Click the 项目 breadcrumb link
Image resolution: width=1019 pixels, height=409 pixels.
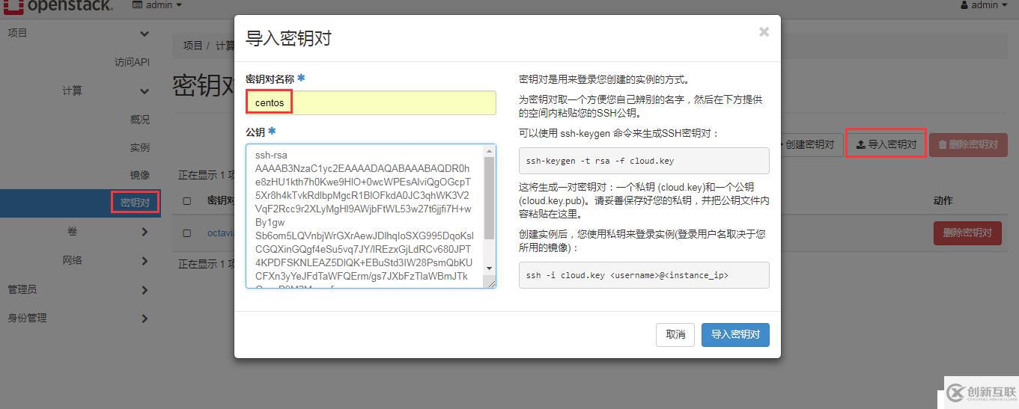pyautogui.click(x=192, y=46)
